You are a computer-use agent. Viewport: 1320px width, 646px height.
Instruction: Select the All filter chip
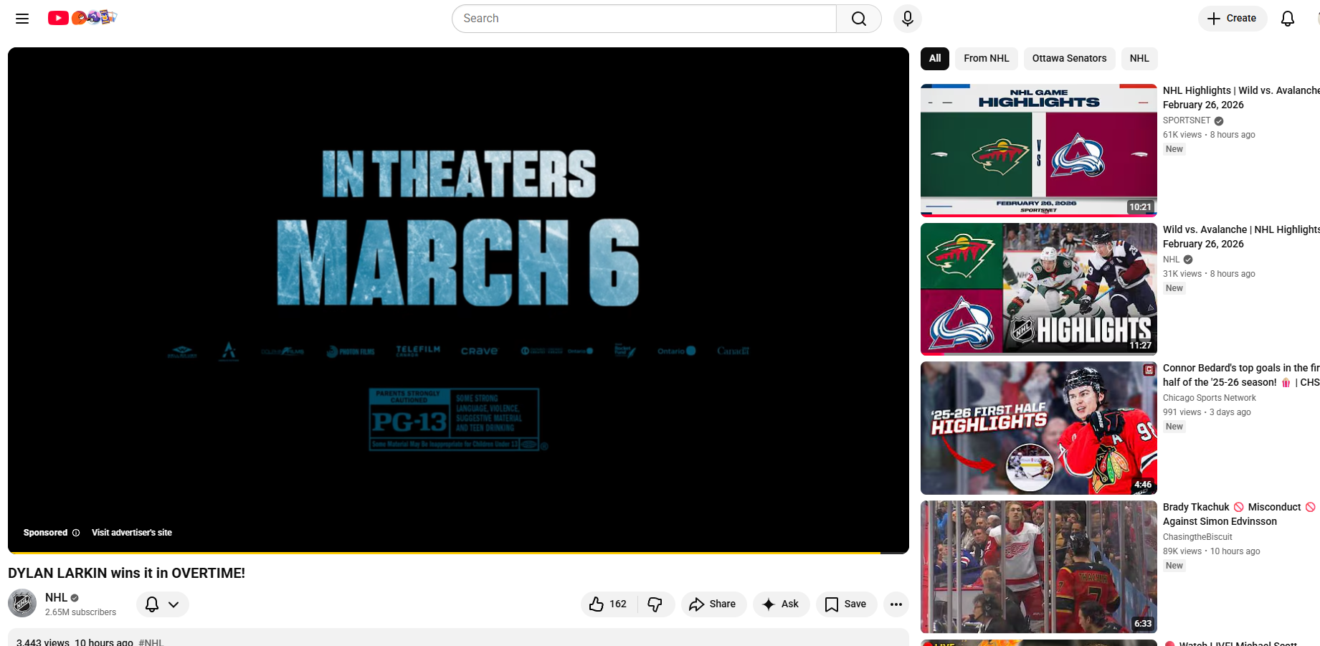(x=934, y=58)
